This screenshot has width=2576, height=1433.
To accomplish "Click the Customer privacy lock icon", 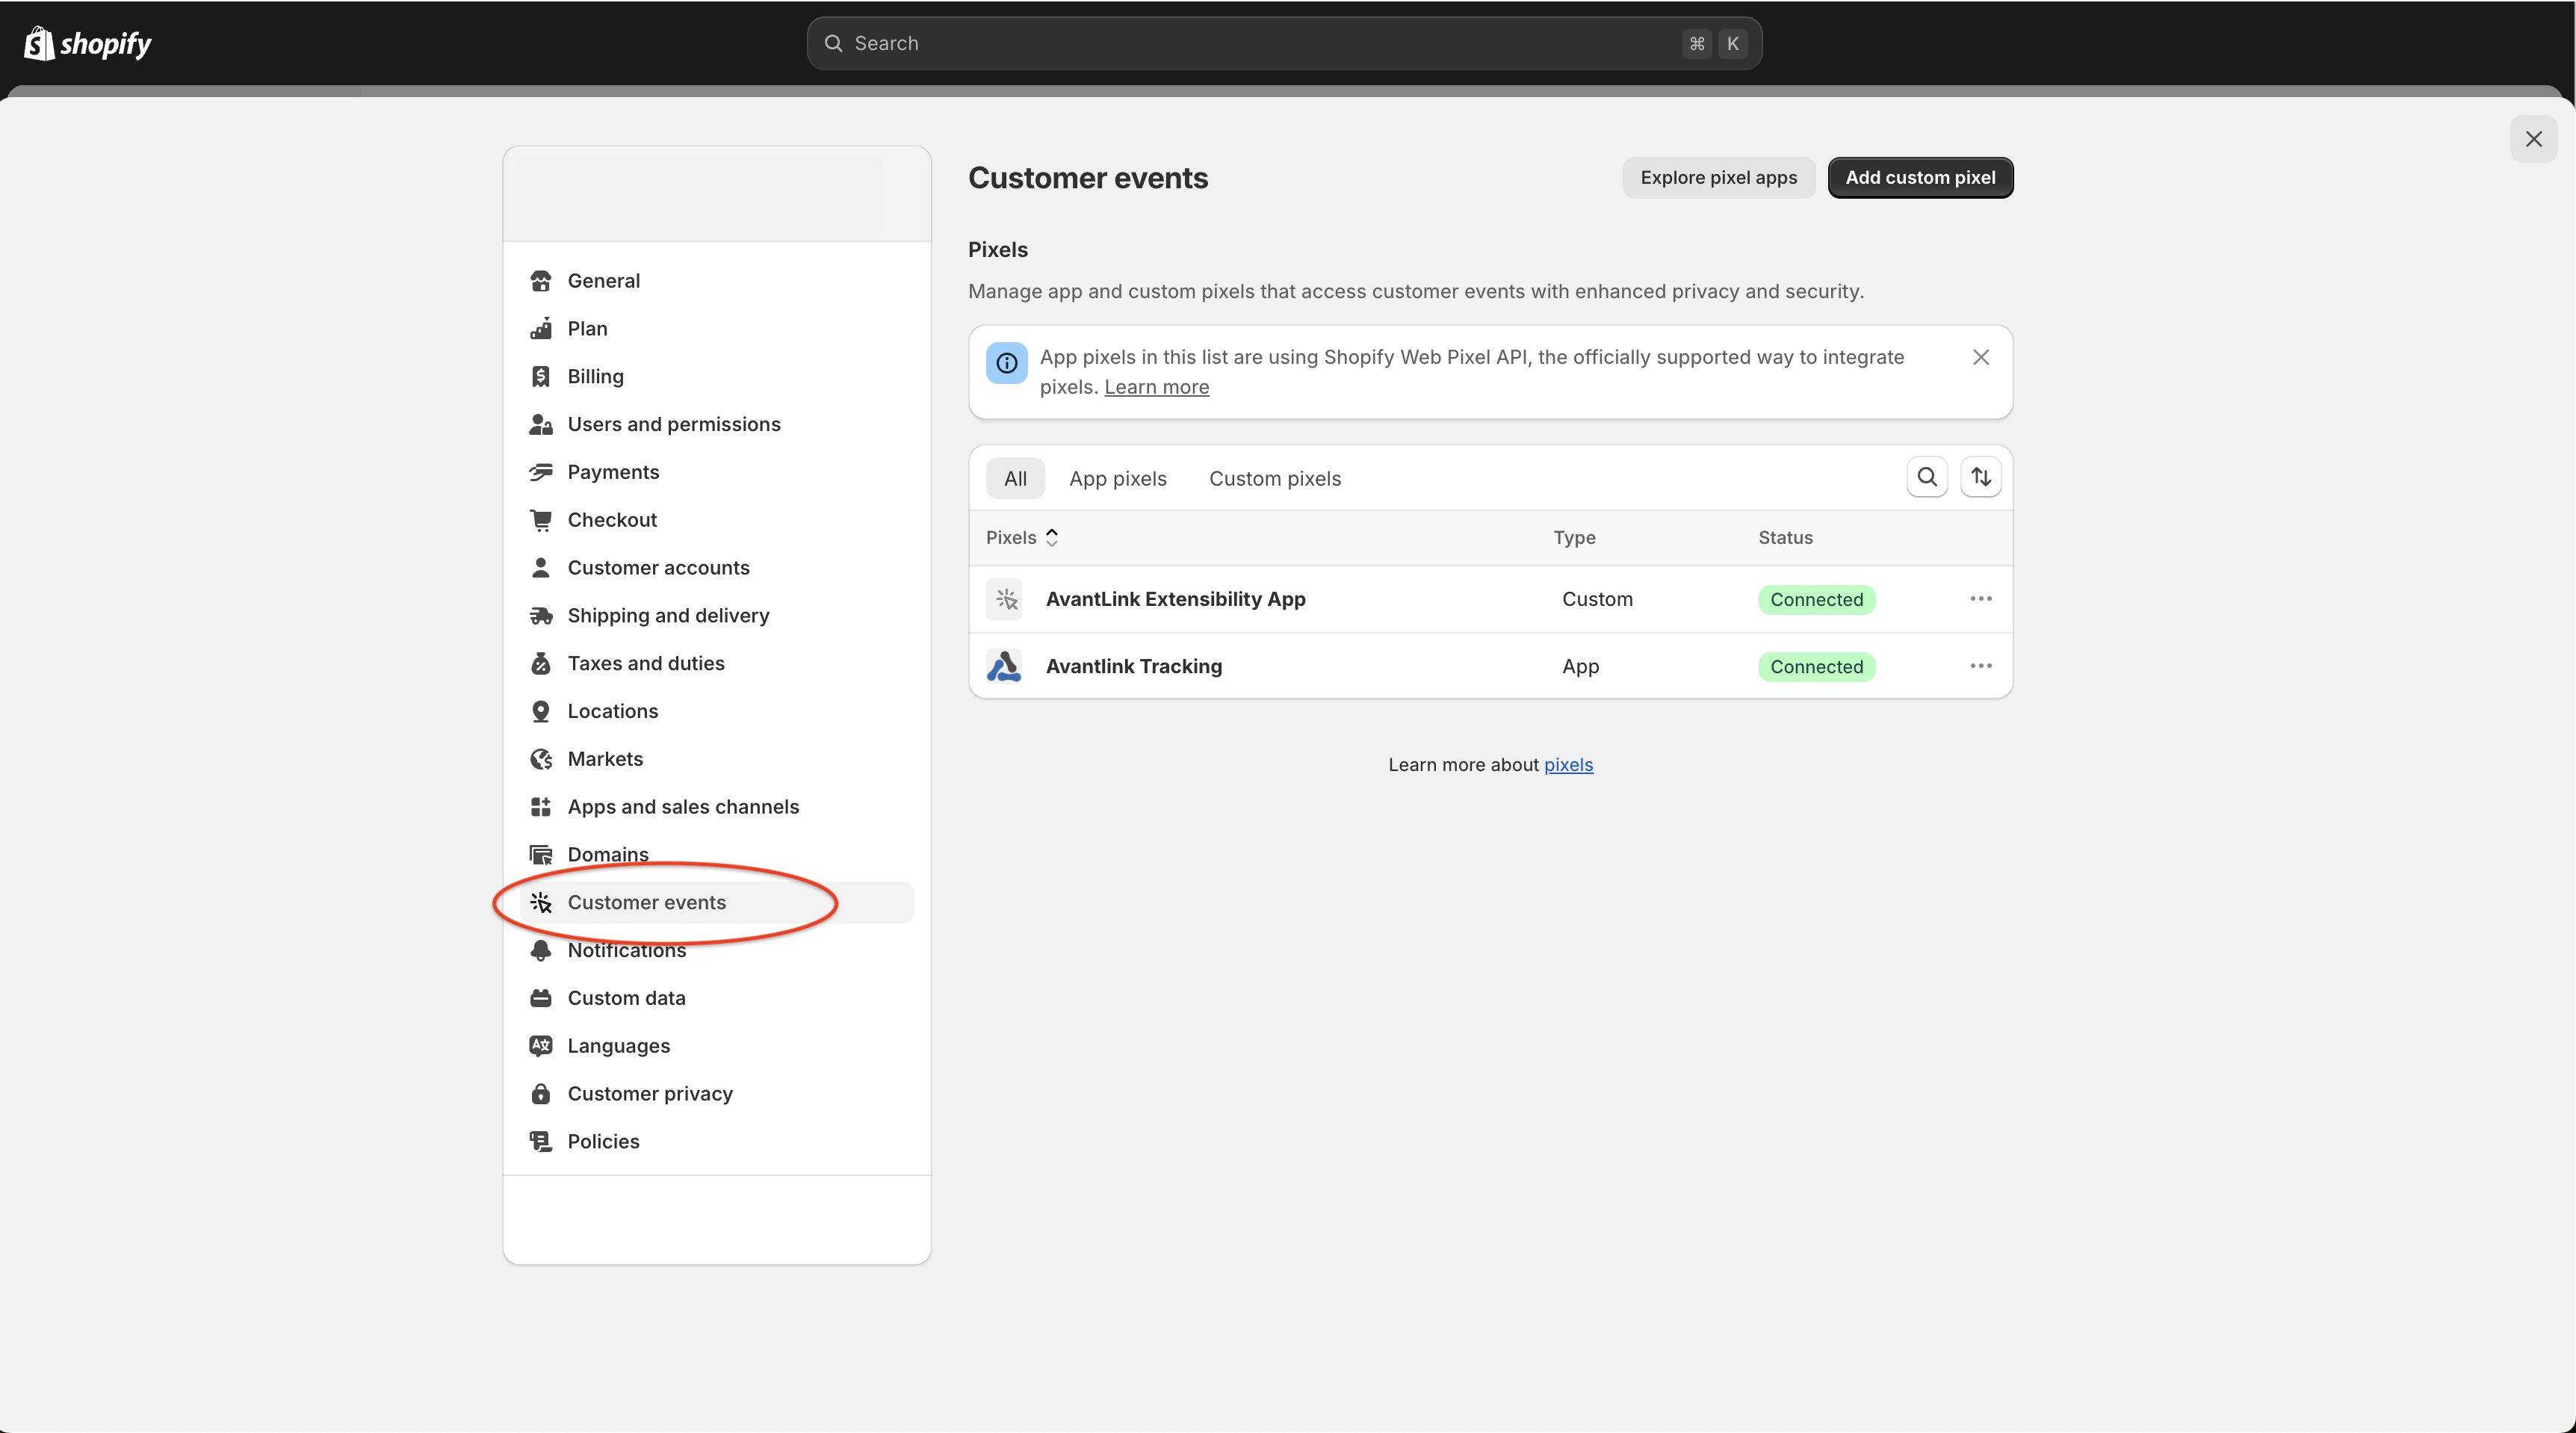I will (541, 1094).
